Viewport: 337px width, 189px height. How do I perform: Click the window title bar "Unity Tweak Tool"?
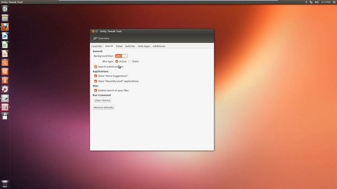point(111,31)
